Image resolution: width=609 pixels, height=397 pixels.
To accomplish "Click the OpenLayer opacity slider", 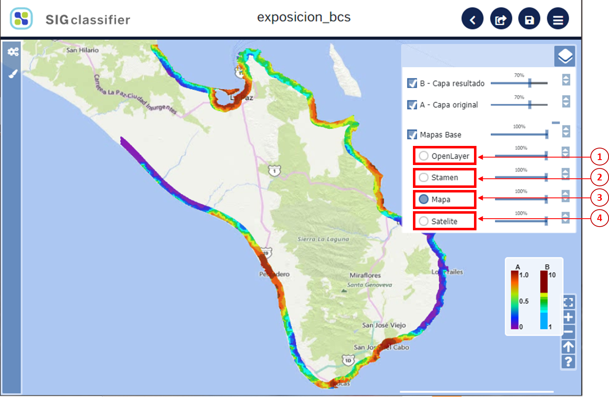I will pos(521,156).
